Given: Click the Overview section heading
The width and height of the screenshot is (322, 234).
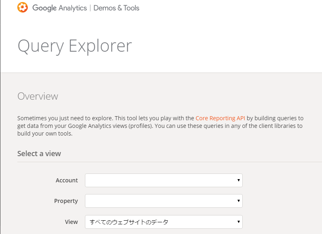Looking at the screenshot, I should [38, 96].
